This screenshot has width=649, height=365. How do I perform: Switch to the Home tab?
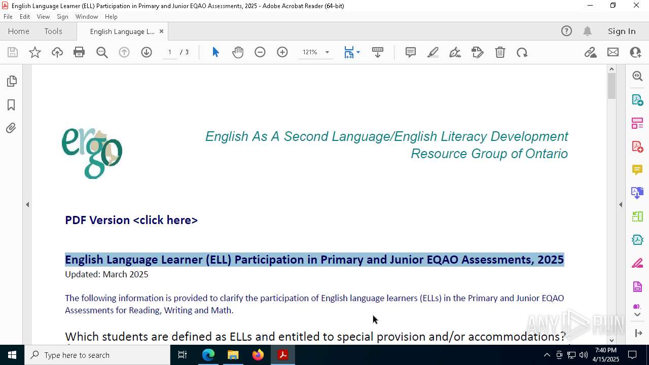[19, 31]
